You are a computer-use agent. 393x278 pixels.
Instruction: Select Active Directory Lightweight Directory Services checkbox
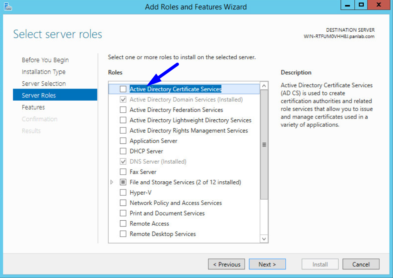point(123,120)
